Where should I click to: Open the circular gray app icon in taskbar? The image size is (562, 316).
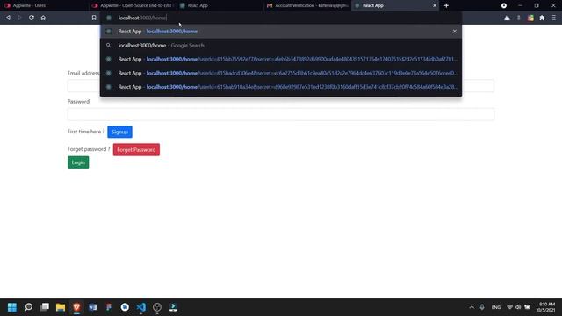coord(157,307)
